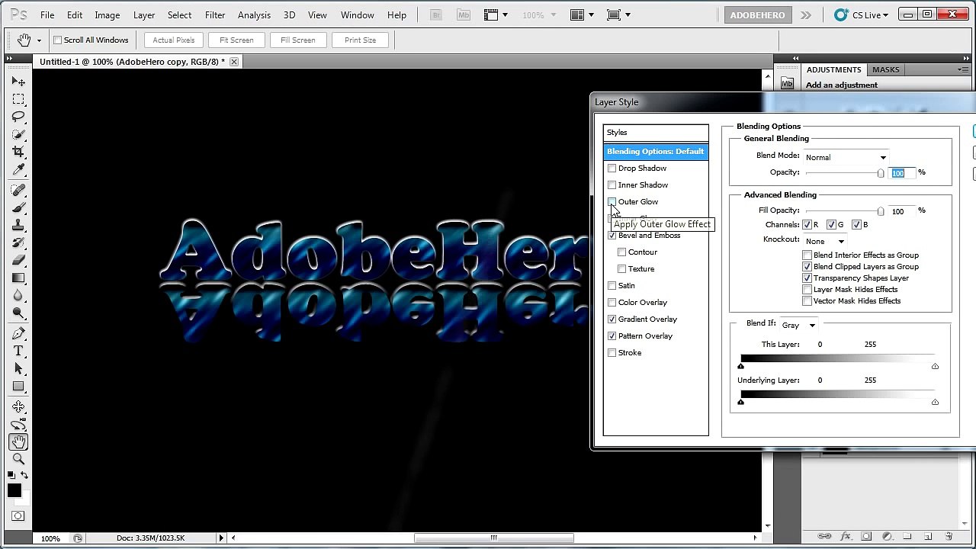Screen dimensions: 976x549
Task: Click the delete layer trash icon
Action: 949,536
